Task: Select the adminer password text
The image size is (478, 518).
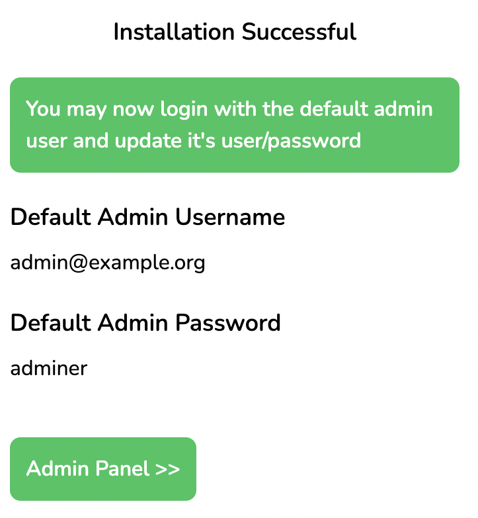Action: (49, 368)
